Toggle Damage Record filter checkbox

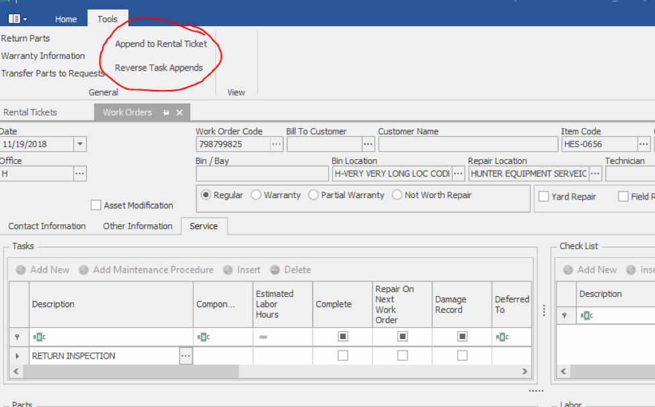point(462,336)
